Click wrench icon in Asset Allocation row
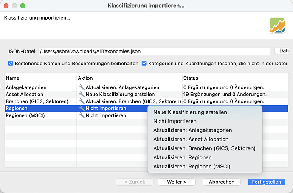The width and height of the screenshot is (293, 193). 82,95
